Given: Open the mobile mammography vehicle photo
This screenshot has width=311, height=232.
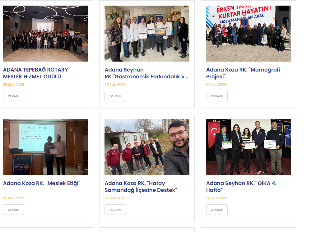Looking at the screenshot, I should pos(248,34).
